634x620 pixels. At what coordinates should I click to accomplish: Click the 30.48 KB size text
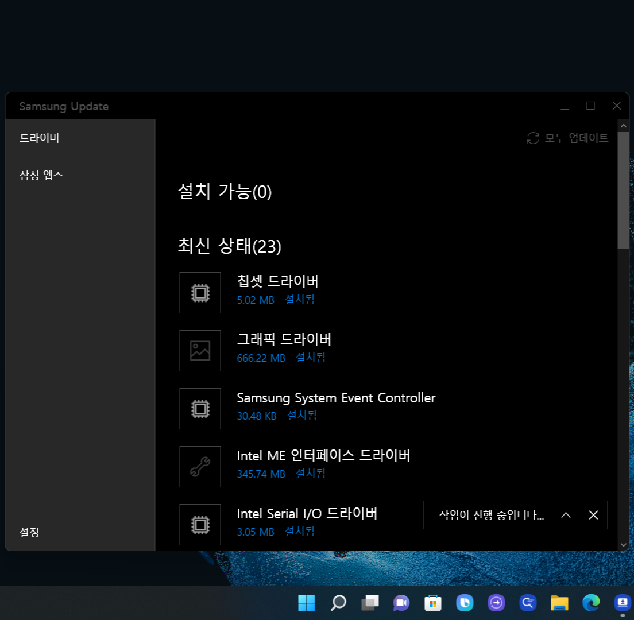point(257,416)
